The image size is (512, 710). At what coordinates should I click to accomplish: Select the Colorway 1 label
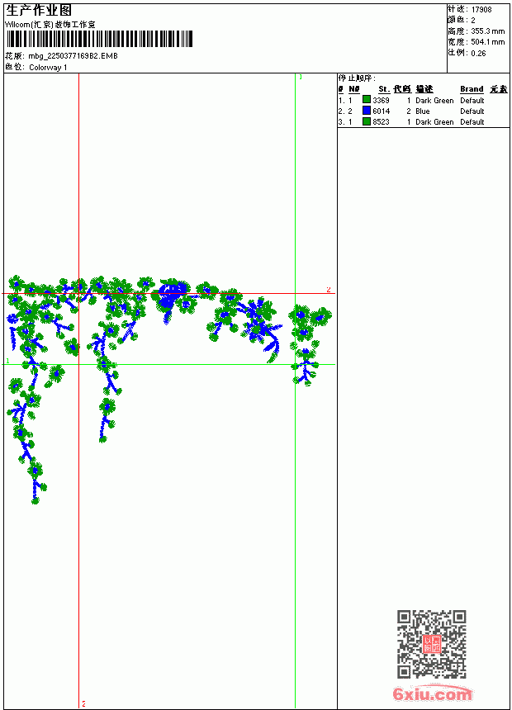click(x=48, y=68)
